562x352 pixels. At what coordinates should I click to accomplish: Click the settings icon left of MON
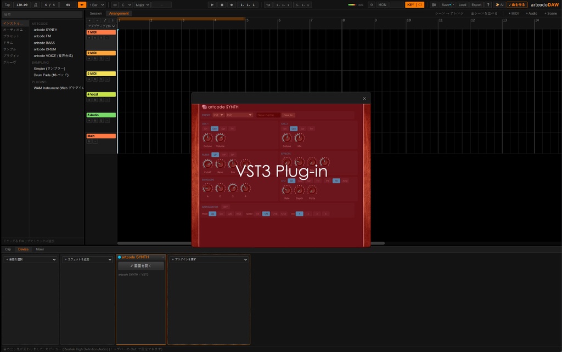tap(372, 4)
